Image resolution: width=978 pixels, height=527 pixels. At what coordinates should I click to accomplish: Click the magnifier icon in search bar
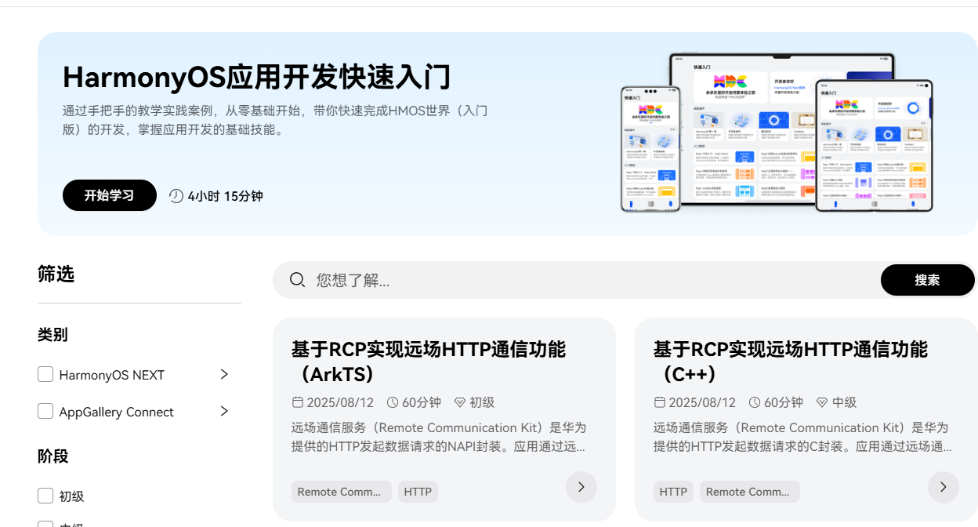[297, 280]
